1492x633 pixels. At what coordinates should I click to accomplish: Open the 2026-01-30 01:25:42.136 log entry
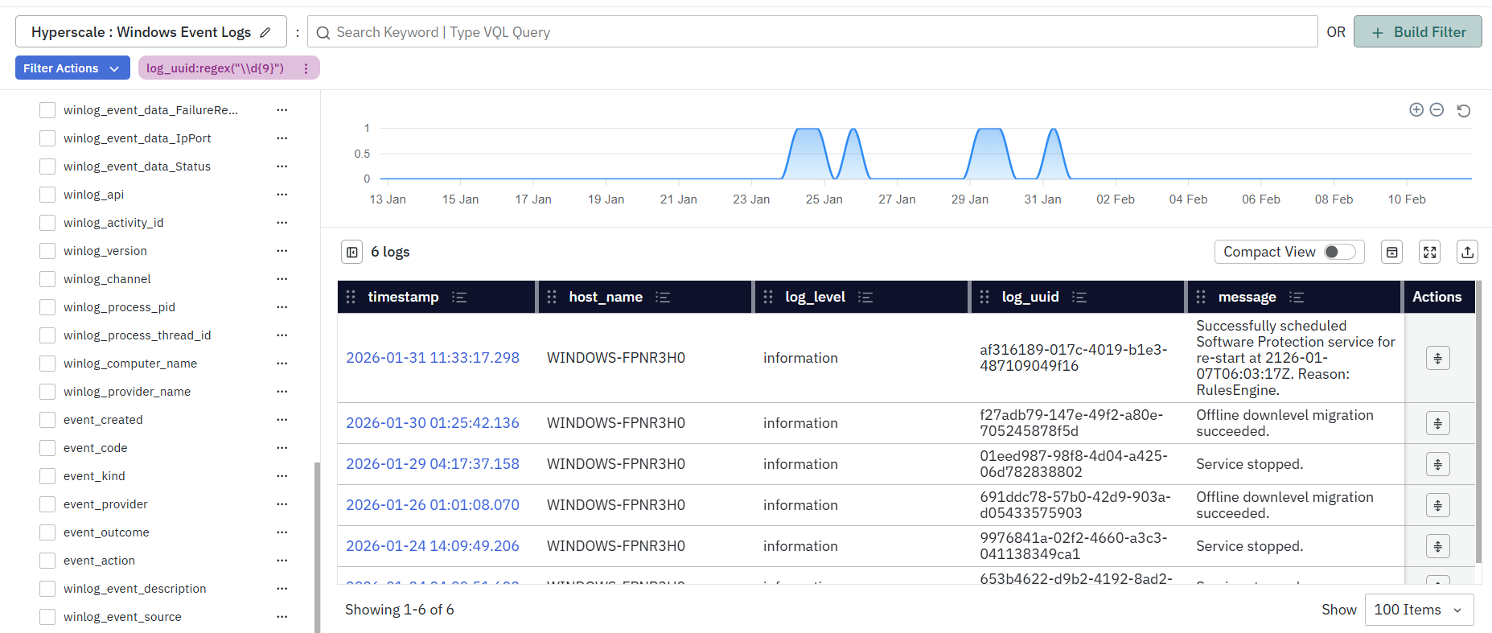click(432, 423)
